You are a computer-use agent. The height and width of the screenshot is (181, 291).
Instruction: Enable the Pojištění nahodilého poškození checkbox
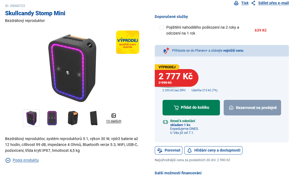pos(161,27)
